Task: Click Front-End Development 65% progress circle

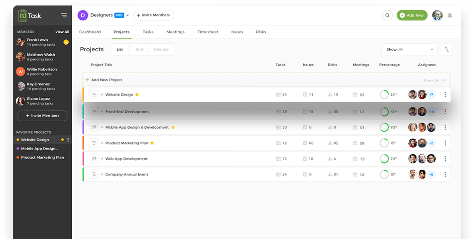Action: coord(384,112)
